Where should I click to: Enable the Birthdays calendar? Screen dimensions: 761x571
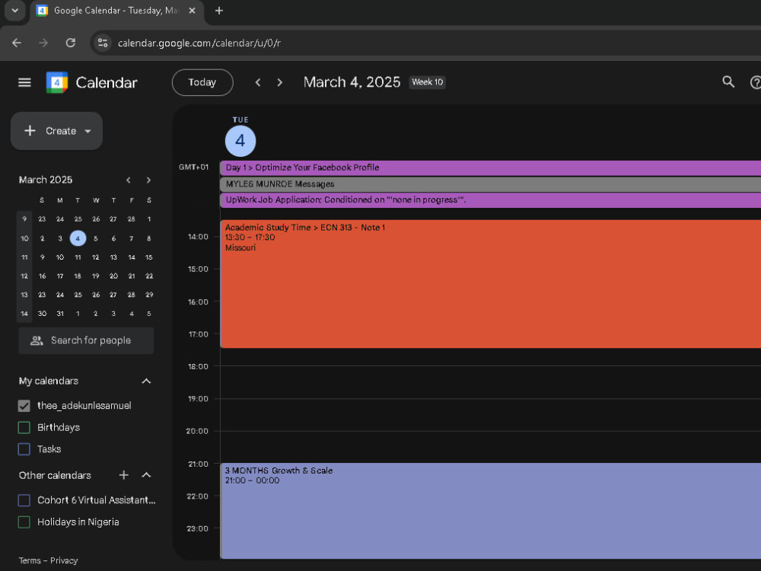[24, 427]
